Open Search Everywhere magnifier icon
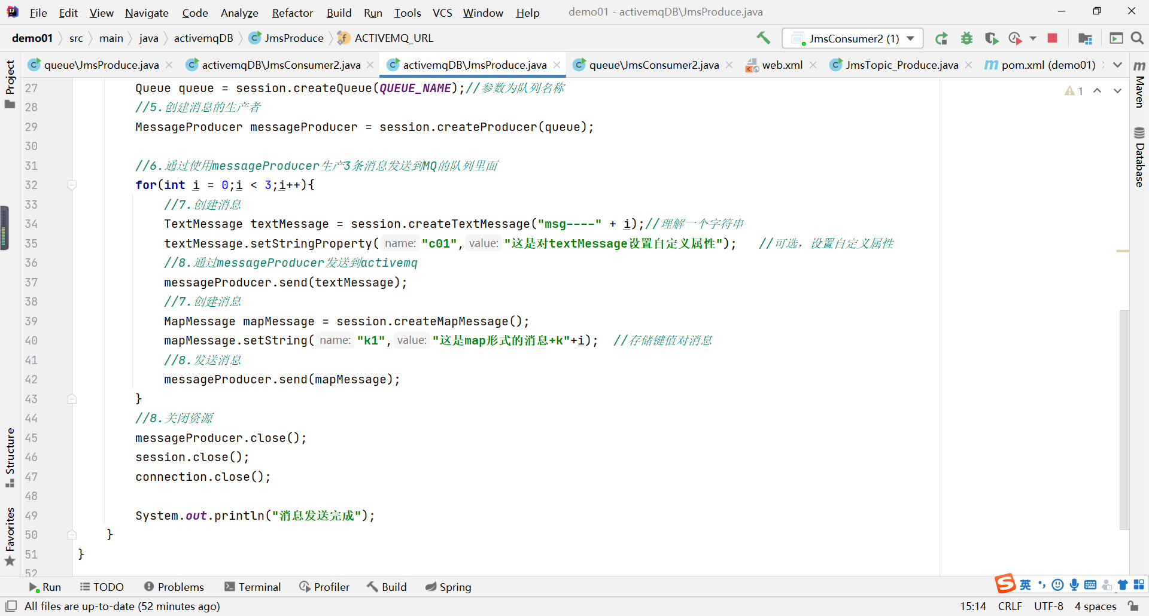1149x616 pixels. (1138, 38)
